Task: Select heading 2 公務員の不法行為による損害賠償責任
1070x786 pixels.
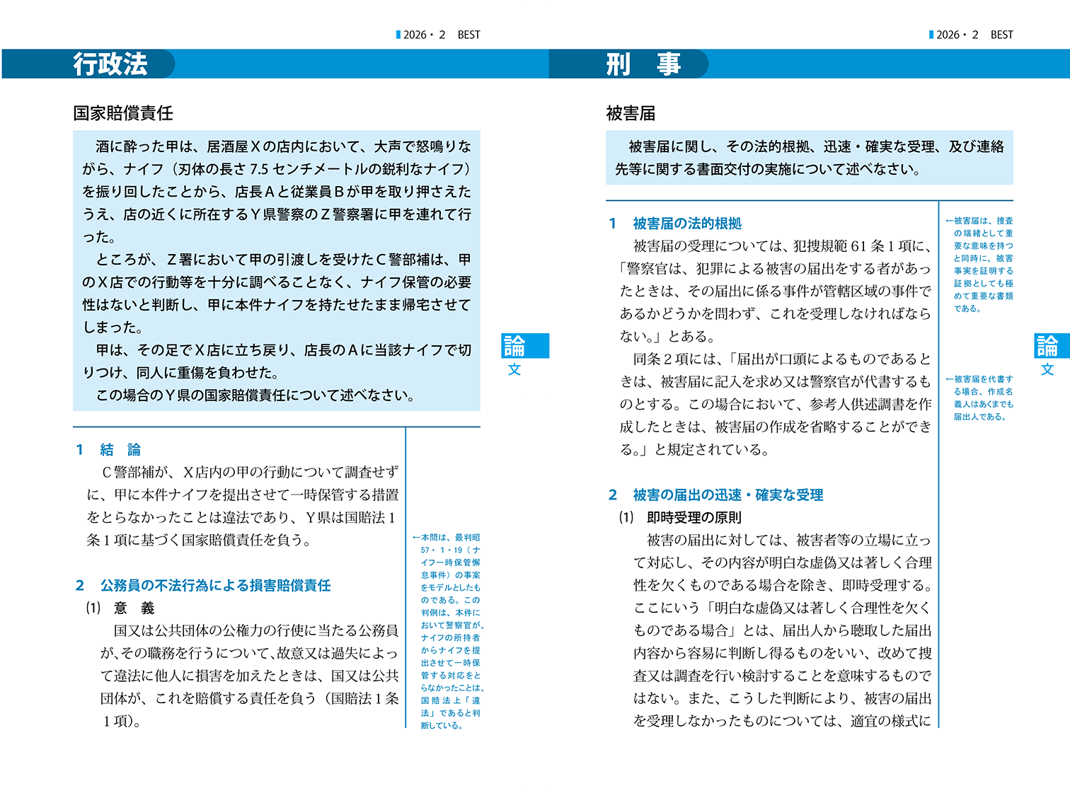Action: (204, 586)
